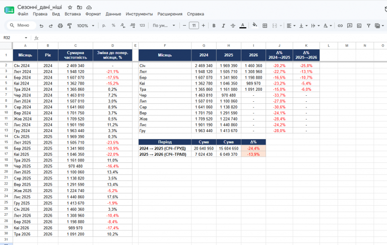
Task: Select row header 15
Action: click(x=6, y=142)
